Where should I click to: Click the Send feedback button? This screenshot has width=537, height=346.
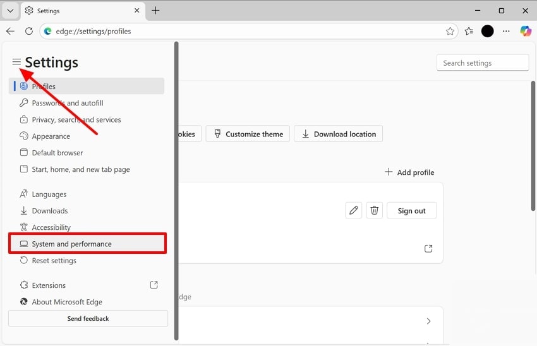(88, 319)
